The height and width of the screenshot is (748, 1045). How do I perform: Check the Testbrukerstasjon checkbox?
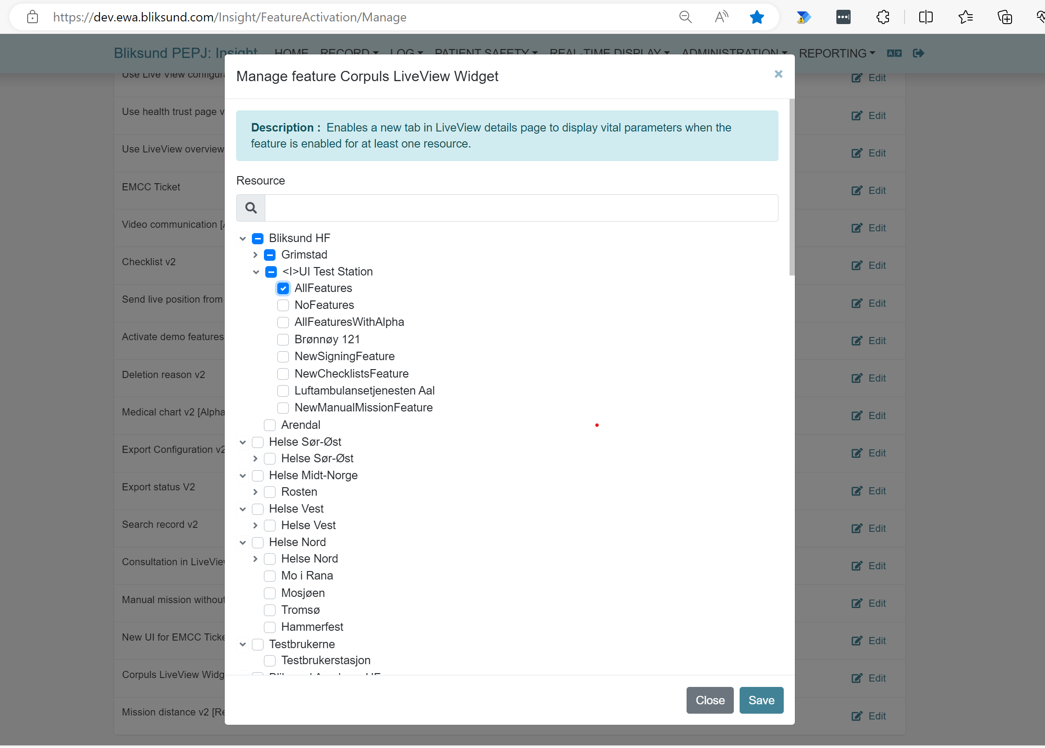pyautogui.click(x=269, y=661)
